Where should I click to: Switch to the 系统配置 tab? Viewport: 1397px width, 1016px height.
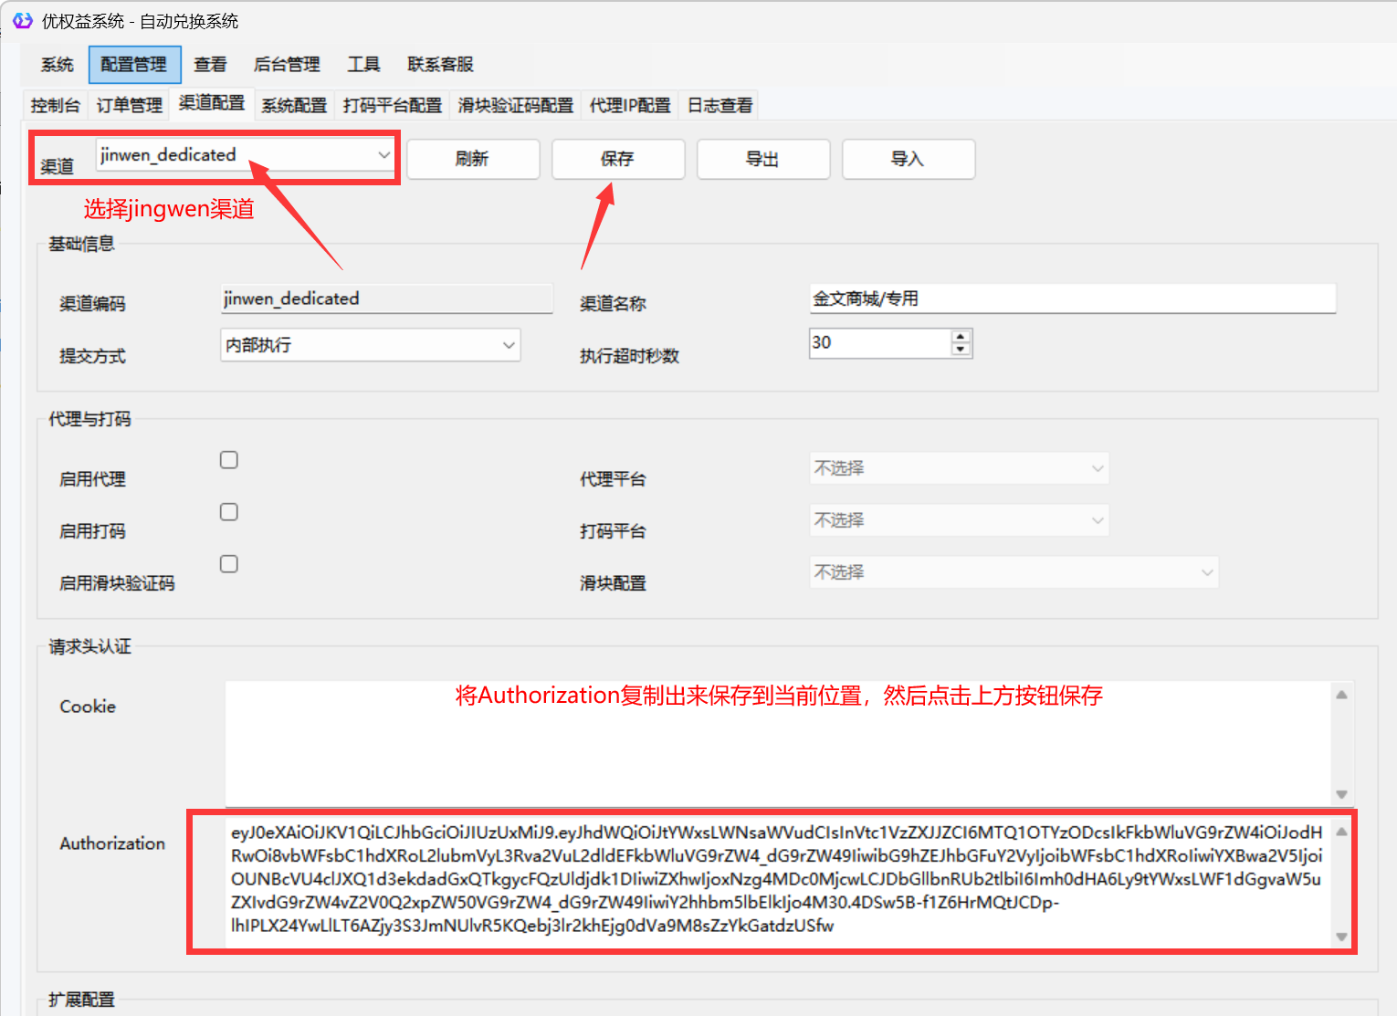(294, 105)
